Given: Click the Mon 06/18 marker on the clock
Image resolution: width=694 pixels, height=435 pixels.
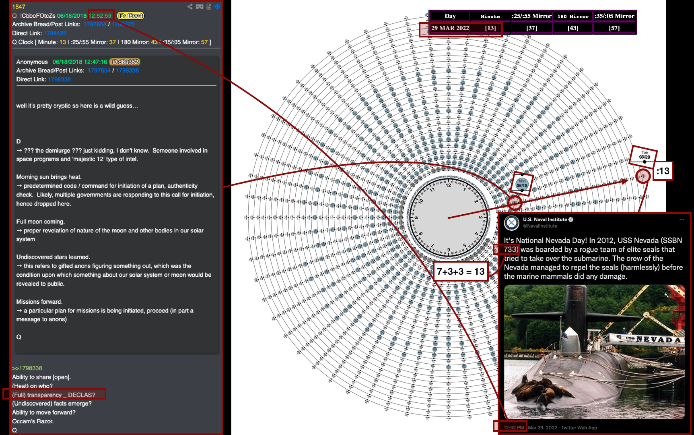Looking at the screenshot, I should click(x=522, y=184).
